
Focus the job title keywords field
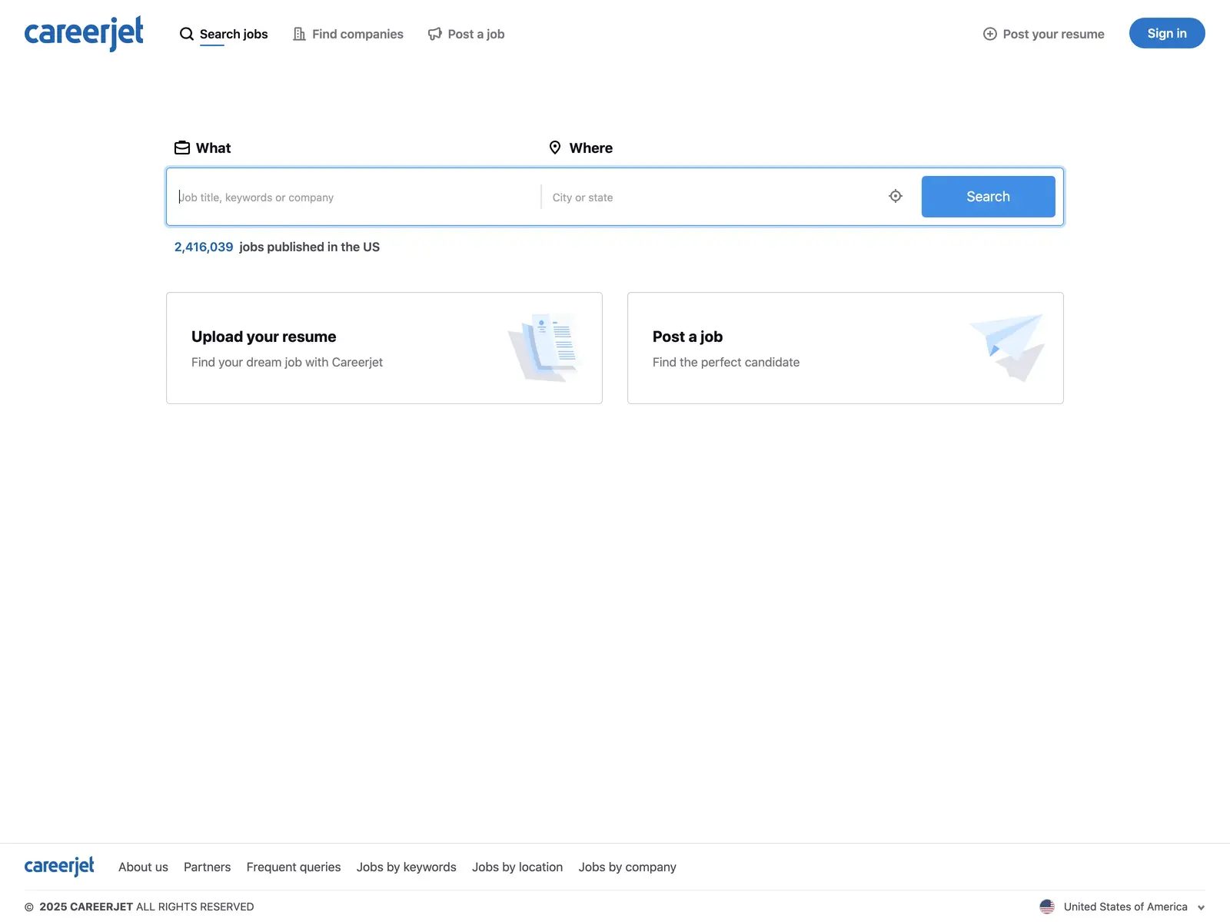pos(355,197)
